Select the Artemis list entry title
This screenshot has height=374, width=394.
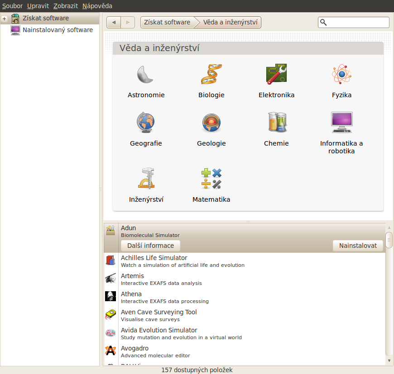click(132, 276)
